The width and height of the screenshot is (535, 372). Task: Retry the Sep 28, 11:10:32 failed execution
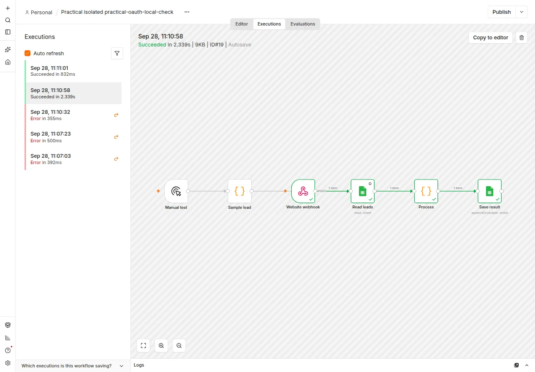point(116,115)
